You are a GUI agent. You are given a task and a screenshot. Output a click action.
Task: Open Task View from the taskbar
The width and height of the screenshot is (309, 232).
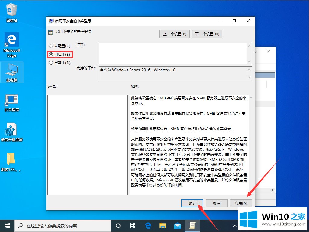(133, 226)
